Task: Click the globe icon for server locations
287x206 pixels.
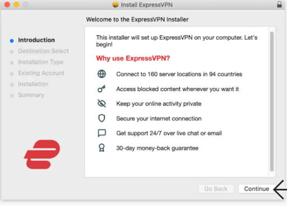Action: (x=101, y=74)
